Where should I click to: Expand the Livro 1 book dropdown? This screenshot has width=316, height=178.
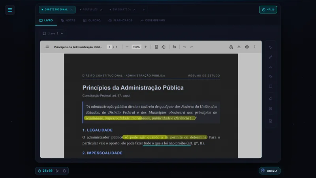pos(53,34)
